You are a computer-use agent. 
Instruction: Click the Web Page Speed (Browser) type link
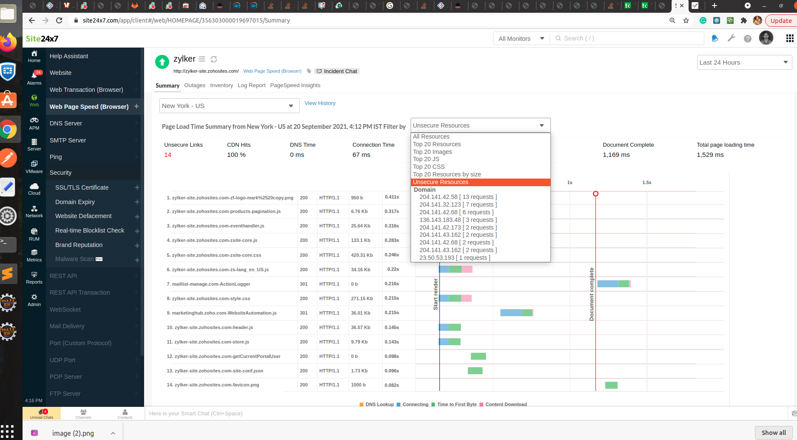272,71
